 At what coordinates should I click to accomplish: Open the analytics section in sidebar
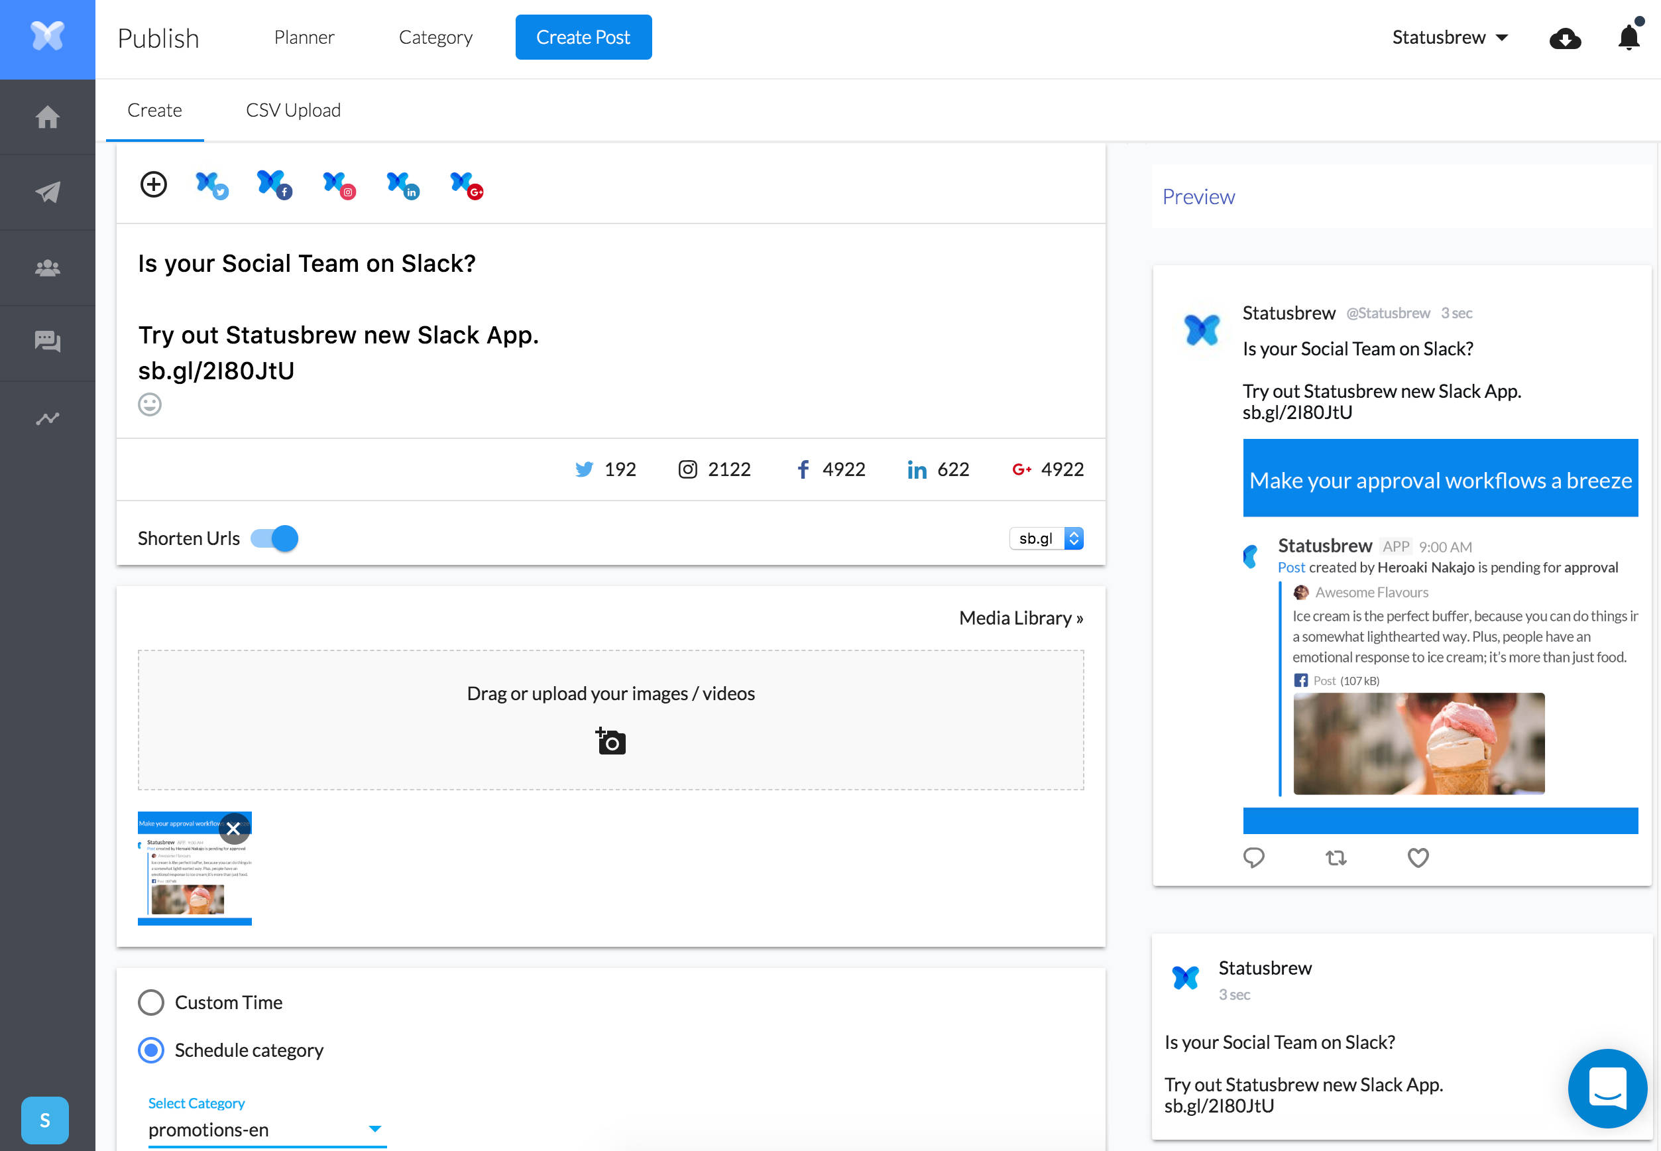click(47, 418)
